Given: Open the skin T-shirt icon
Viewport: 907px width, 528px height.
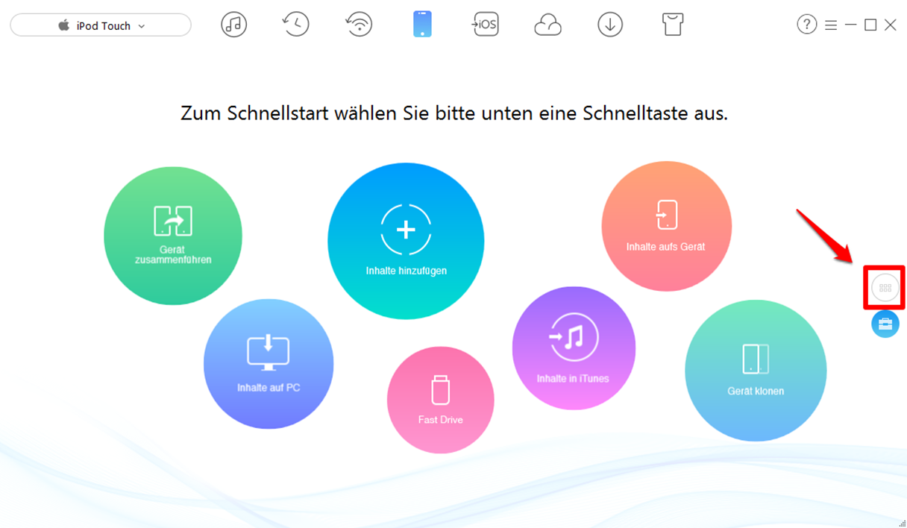Looking at the screenshot, I should pos(673,25).
